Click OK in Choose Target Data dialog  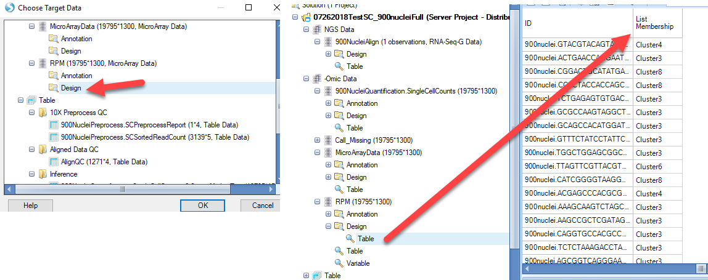click(203, 206)
